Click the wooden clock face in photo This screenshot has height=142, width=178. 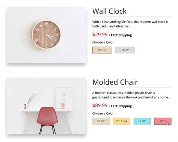[x=46, y=35]
